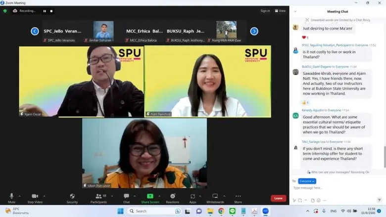Open the More options menu
The image size is (386, 217).
tap(238, 197)
